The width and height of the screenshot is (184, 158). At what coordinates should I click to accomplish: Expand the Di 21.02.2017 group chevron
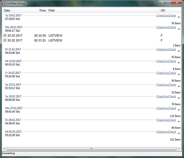tap(179, 51)
